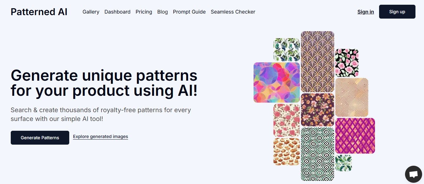Viewport: 424px width, 184px height.
Task: Navigate to the Gallery page
Action: pos(91,12)
